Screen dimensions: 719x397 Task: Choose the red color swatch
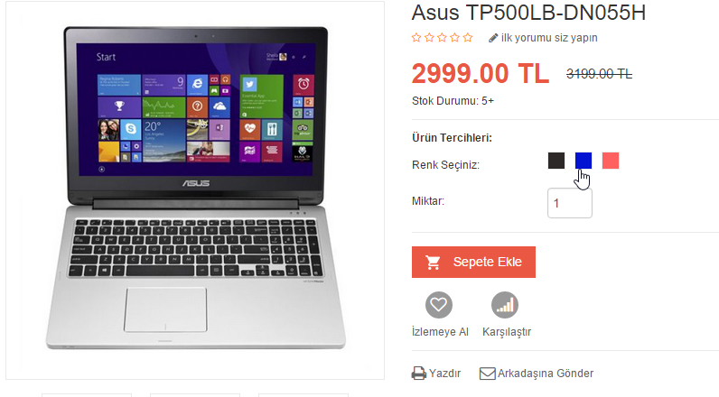(x=611, y=161)
